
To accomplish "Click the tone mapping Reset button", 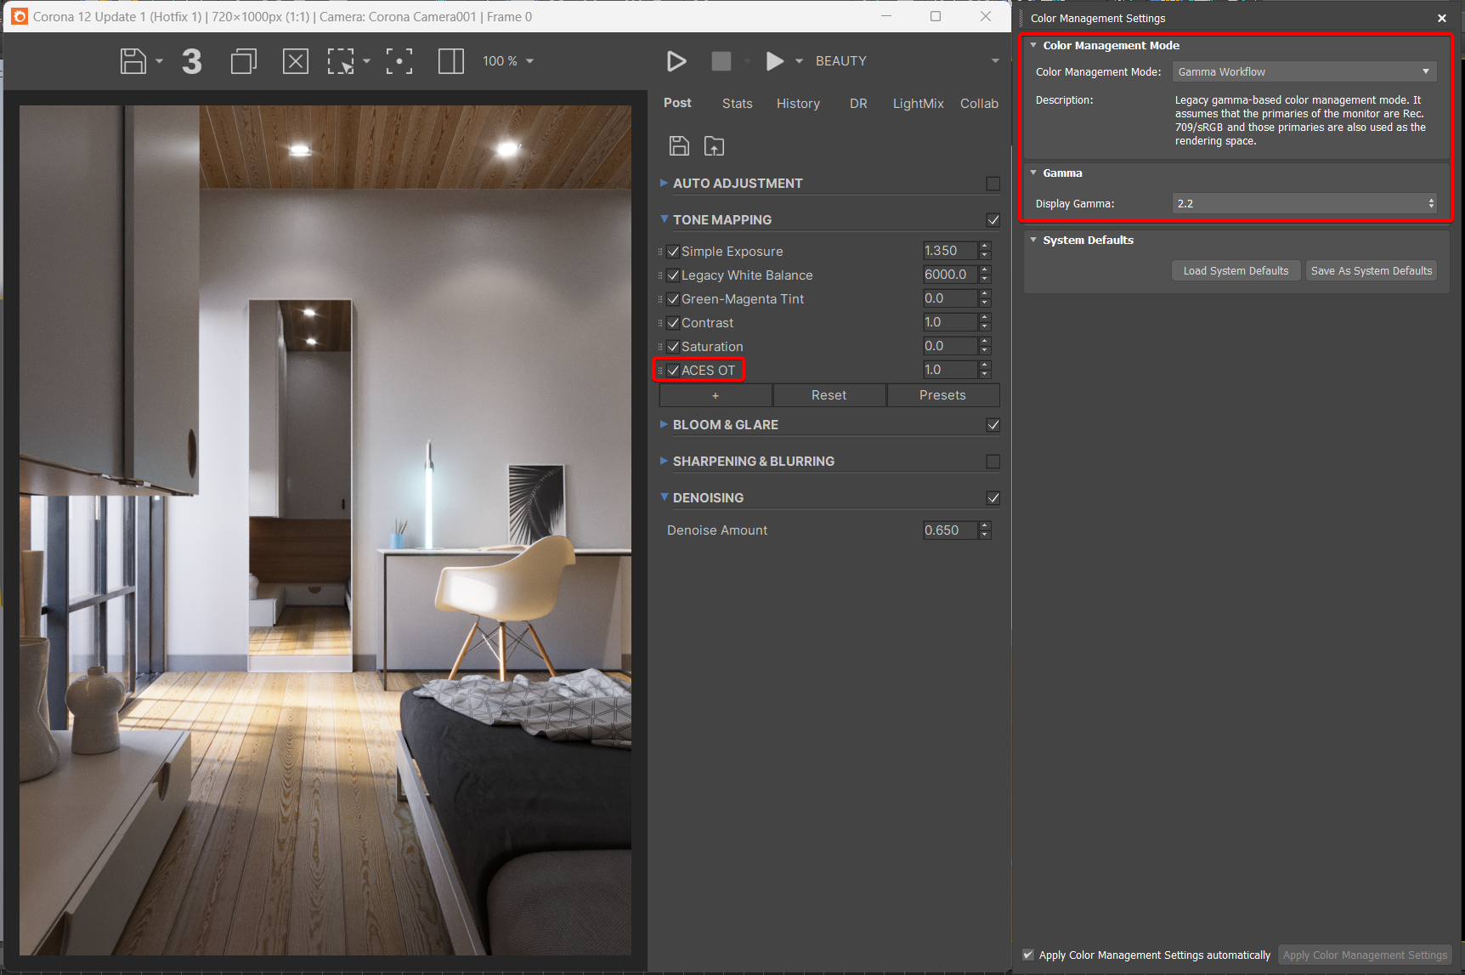I will tap(829, 395).
